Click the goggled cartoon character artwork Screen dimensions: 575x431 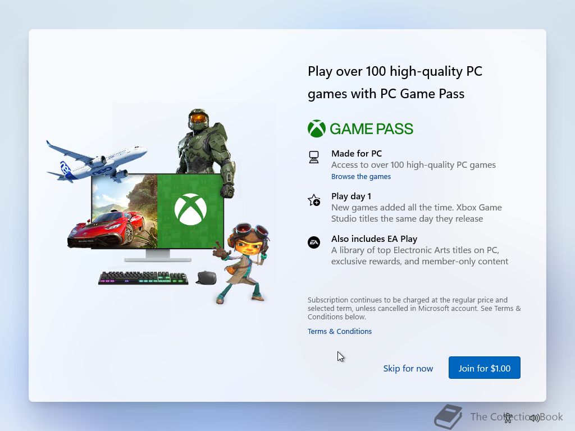(x=242, y=263)
